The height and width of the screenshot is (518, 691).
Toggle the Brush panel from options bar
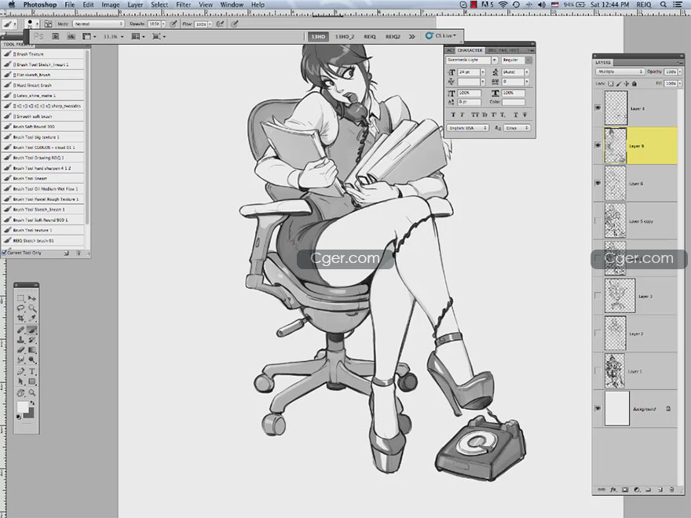(48, 24)
